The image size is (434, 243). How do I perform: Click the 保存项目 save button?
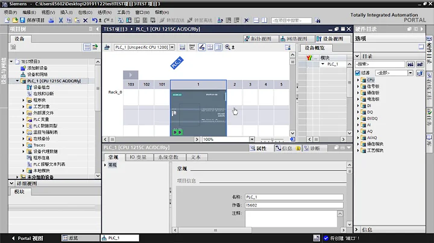[33, 20]
